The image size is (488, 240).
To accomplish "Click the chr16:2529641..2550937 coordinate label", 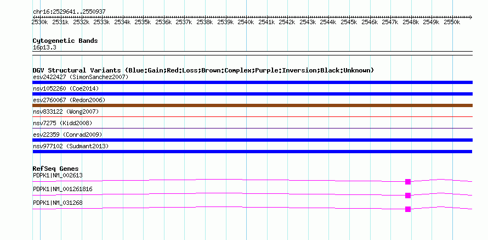I will (x=69, y=12).
